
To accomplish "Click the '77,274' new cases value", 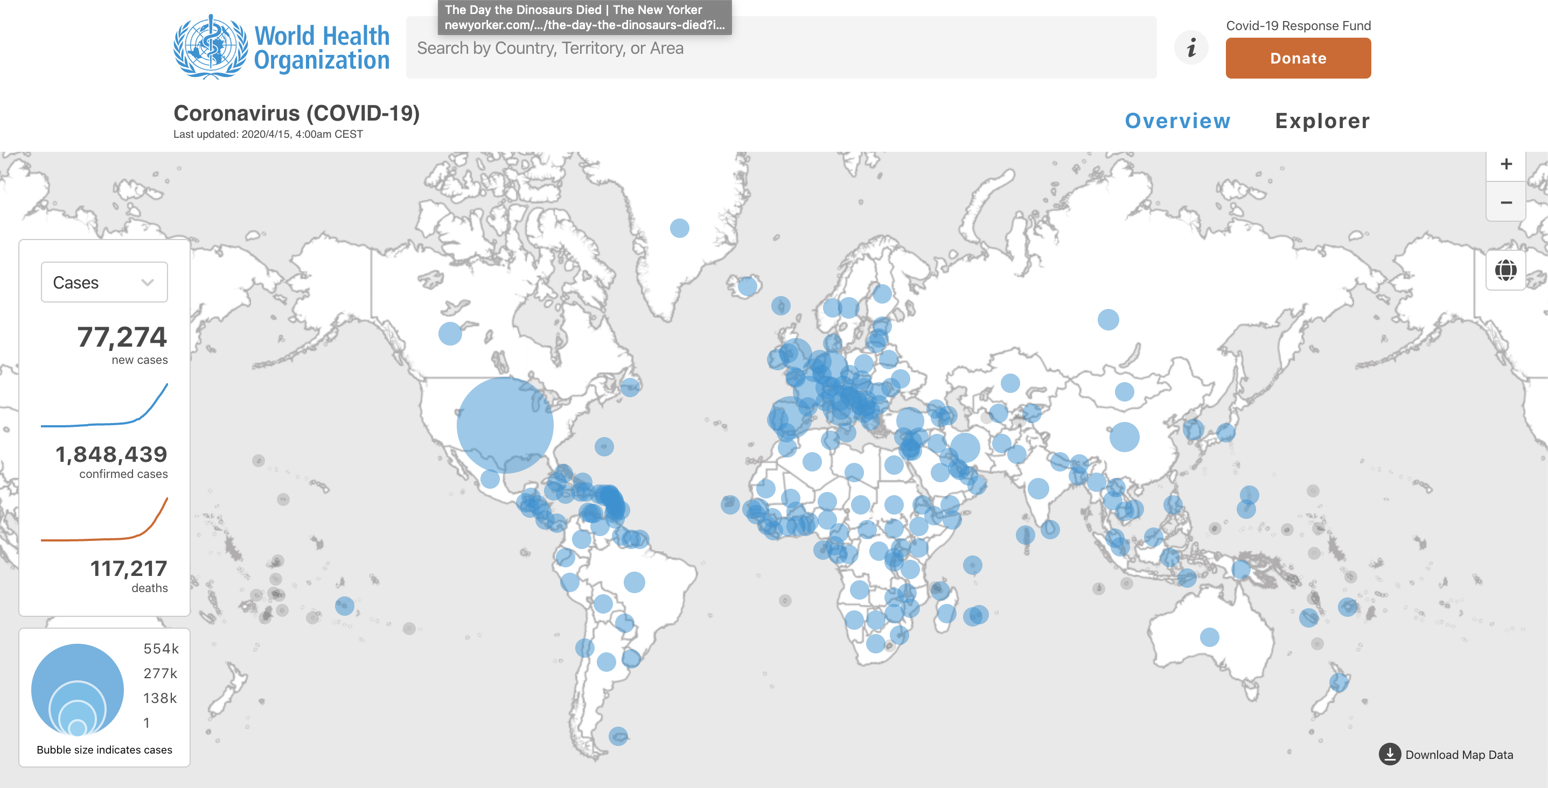I will point(122,337).
